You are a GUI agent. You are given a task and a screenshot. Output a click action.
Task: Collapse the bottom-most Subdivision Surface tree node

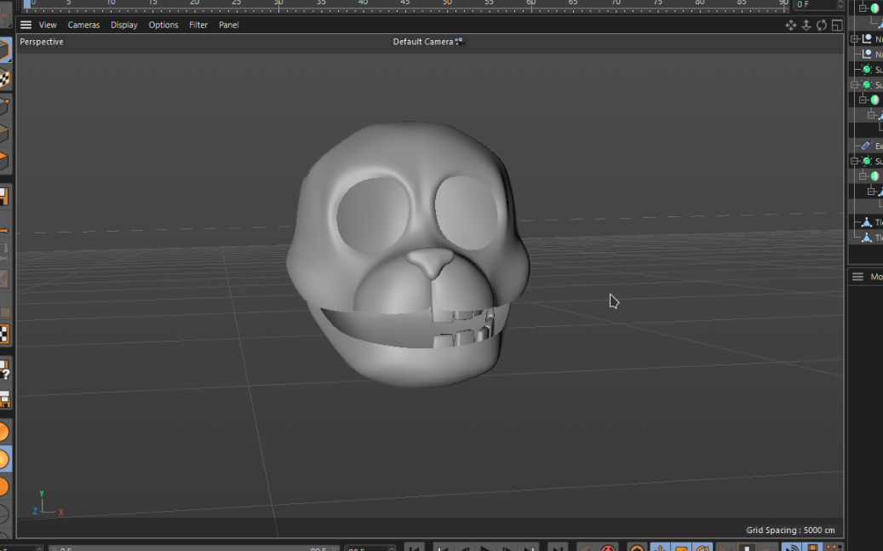855,161
